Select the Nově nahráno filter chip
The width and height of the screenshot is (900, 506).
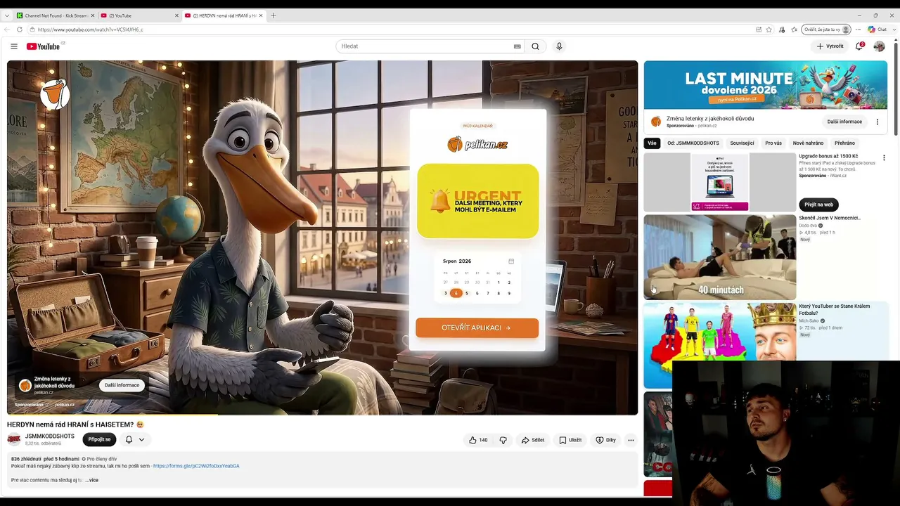[x=808, y=143]
